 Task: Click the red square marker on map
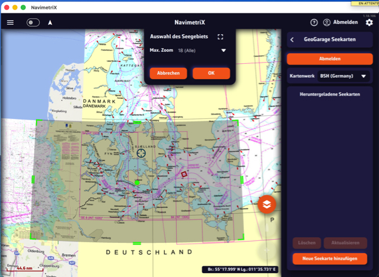click(x=184, y=174)
